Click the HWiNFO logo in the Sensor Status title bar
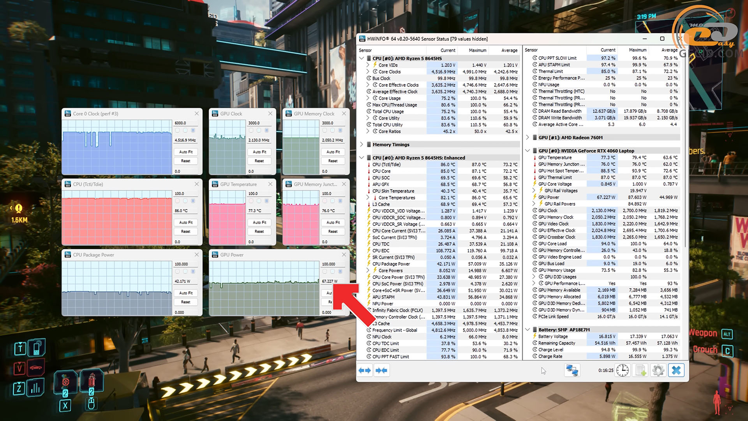This screenshot has width=748, height=421. point(362,39)
